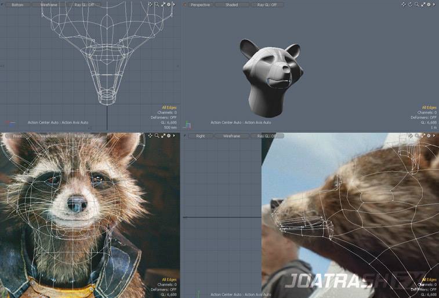Toggle Ray GL: Off in Right viewport
The image size is (439, 298).
[x=267, y=136]
